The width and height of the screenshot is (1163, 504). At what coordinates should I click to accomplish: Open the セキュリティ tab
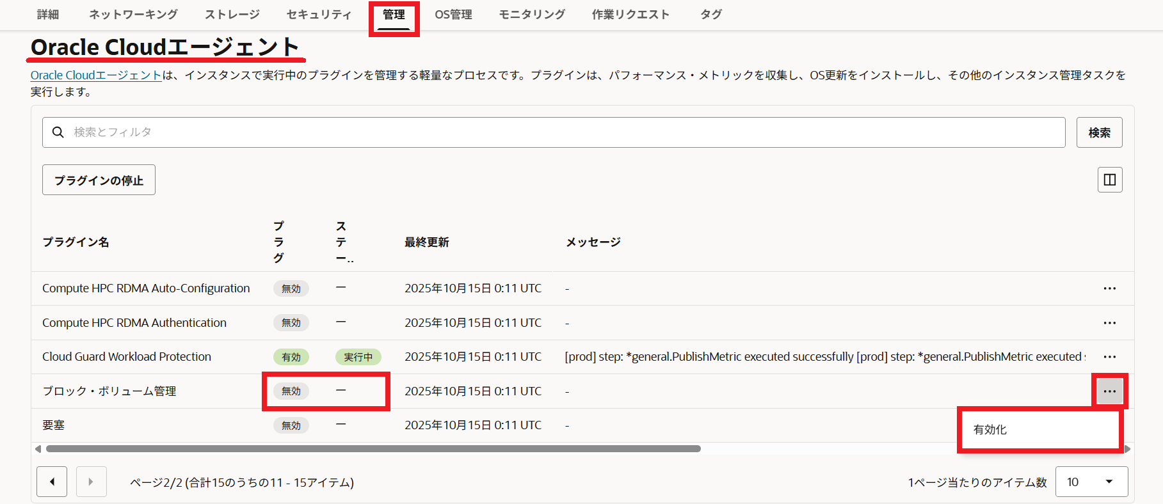[319, 15]
